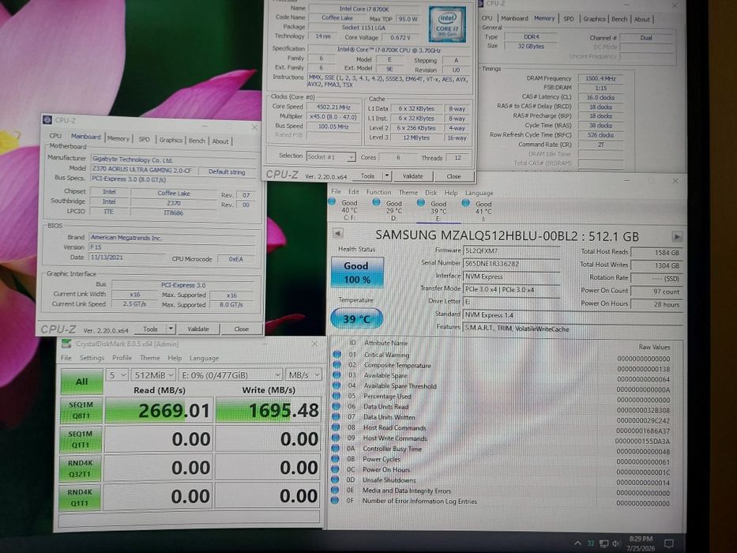Viewport: 737px width, 553px height.
Task: Open drive selection dropdown E: 0%
Action: (x=231, y=374)
